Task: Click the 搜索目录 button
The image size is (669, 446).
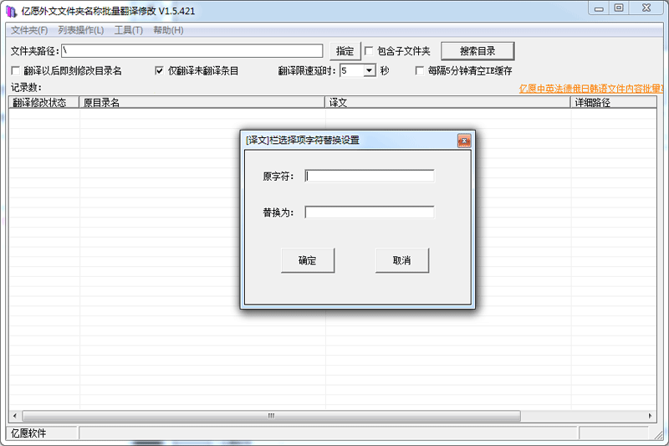Action: [x=477, y=51]
